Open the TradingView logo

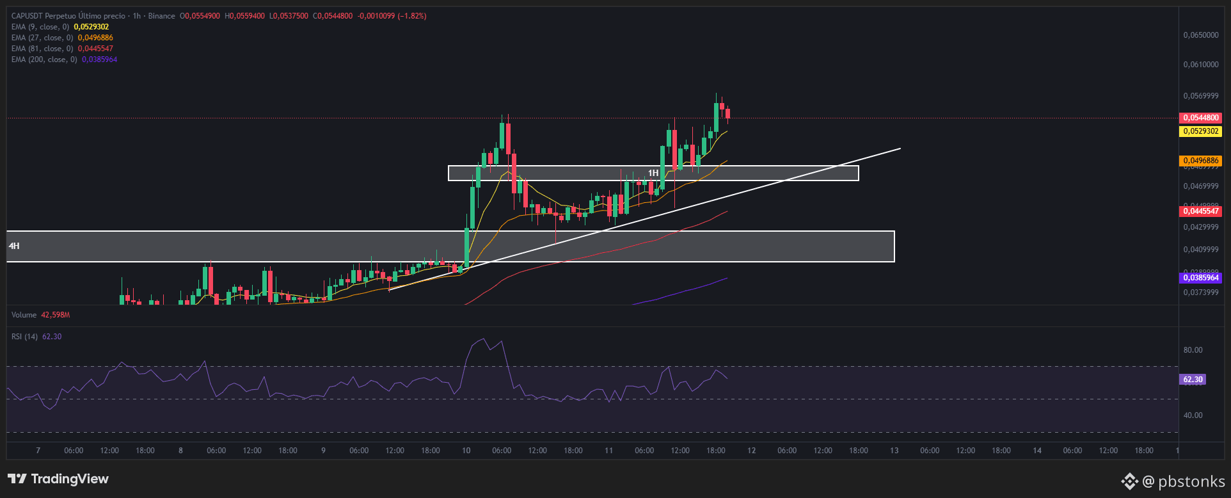(58, 479)
